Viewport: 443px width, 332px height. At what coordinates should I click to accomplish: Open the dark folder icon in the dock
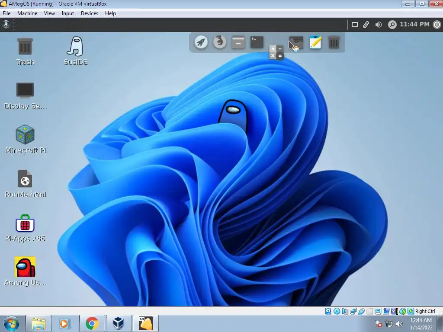296,43
